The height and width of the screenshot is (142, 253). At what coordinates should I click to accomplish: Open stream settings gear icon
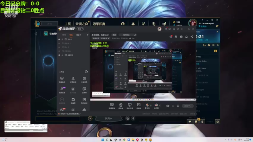click(178, 106)
